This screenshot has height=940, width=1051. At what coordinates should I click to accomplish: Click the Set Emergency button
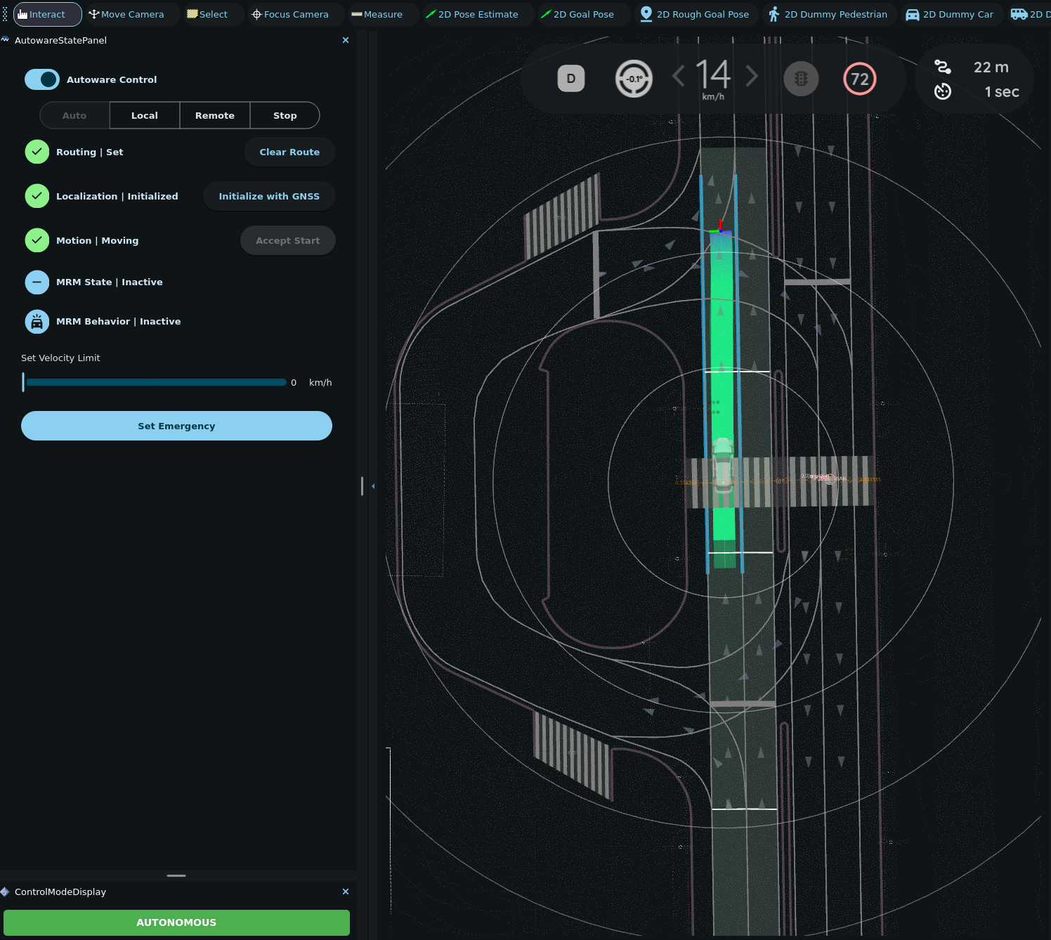pyautogui.click(x=176, y=426)
